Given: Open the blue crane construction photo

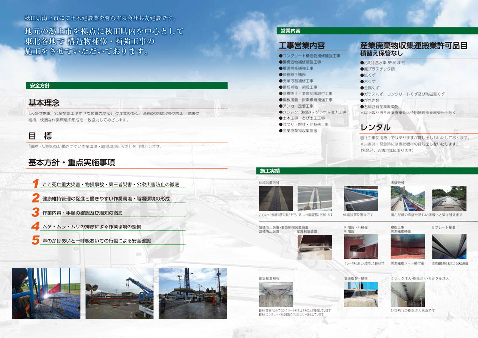Looking at the screenshot, I should click(x=119, y=293).
